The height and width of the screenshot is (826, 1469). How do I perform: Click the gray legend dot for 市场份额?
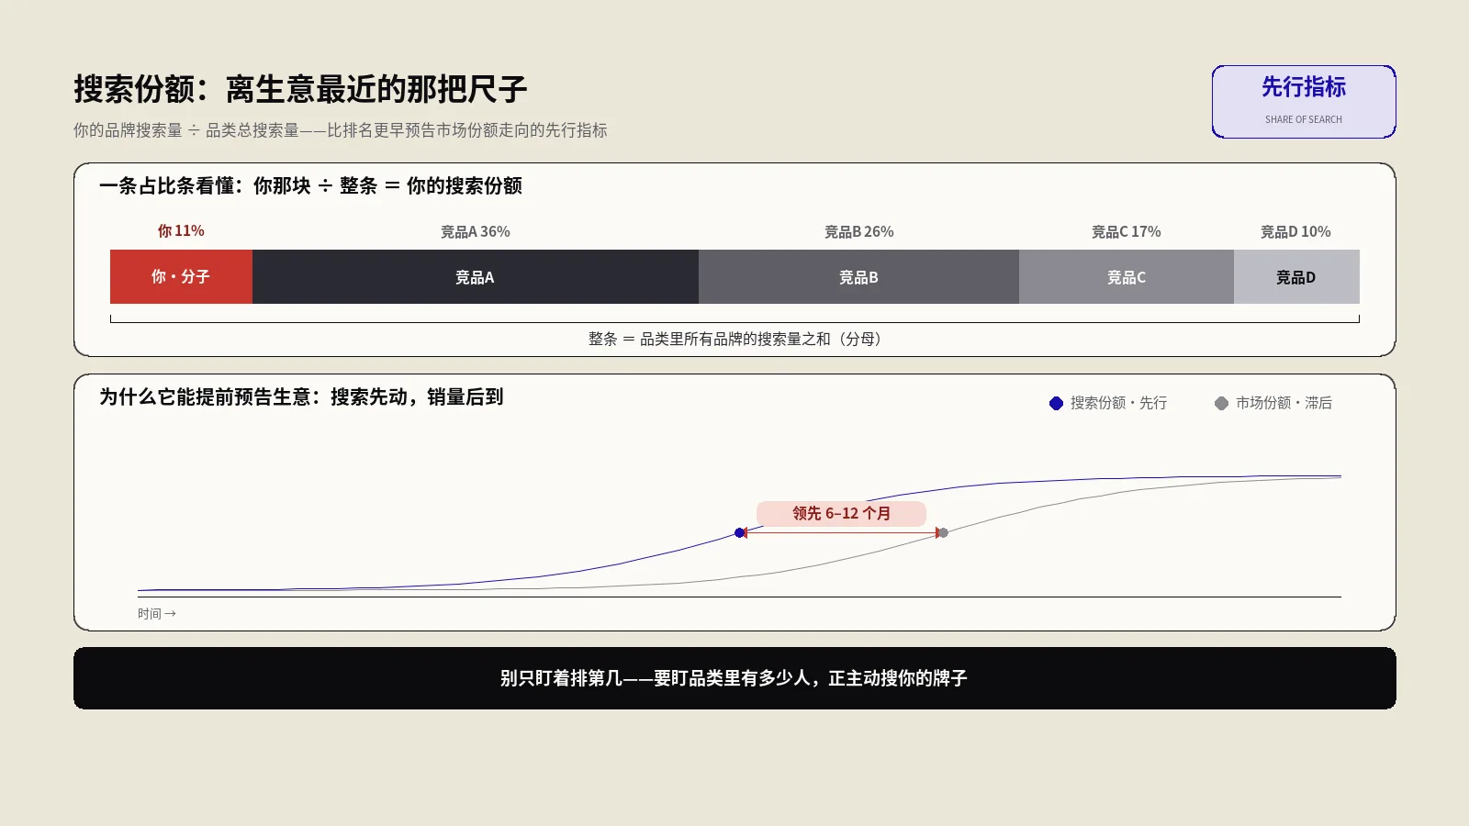1221,403
